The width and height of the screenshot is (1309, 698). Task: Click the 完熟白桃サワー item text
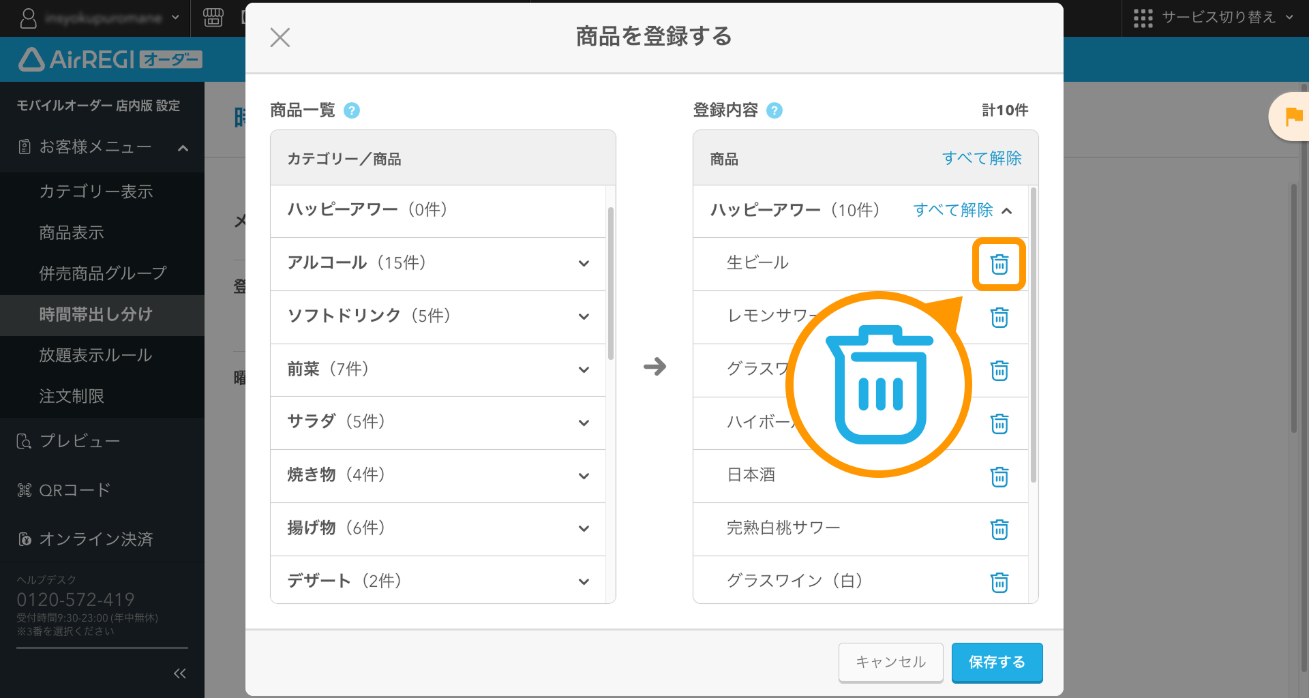pos(783,528)
